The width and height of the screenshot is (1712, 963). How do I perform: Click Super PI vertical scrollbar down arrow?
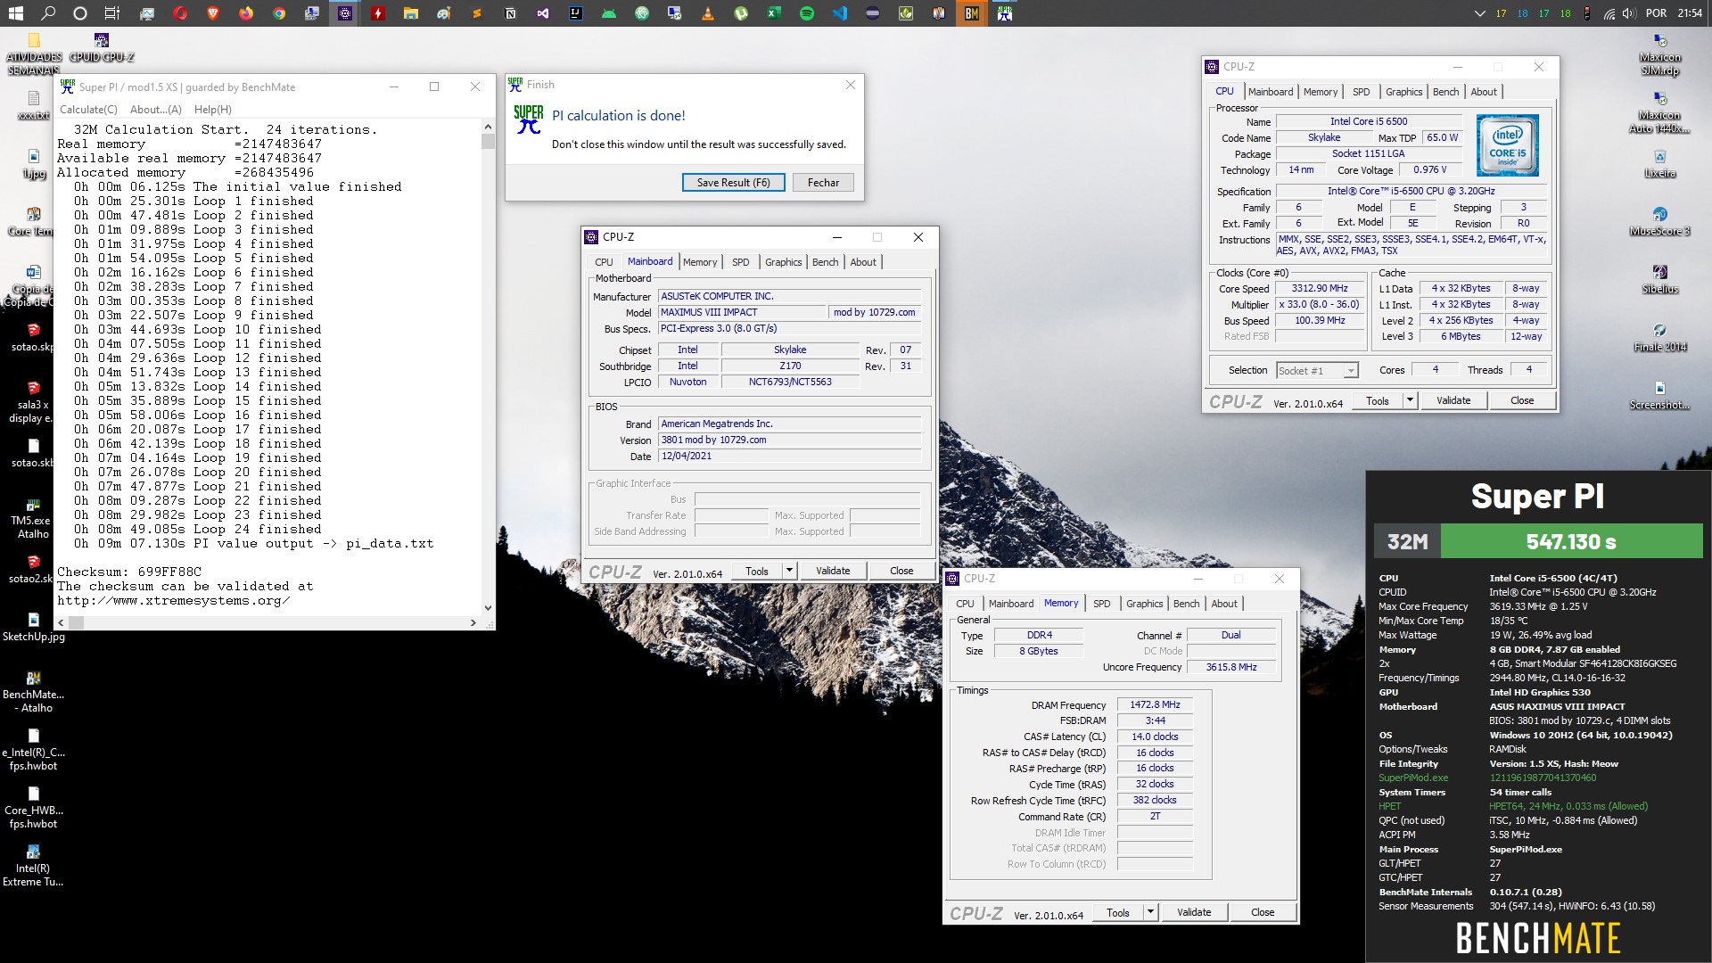coord(488,608)
